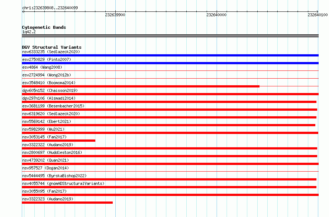Click the chr1:232639808..232640099 region label

[50, 8]
